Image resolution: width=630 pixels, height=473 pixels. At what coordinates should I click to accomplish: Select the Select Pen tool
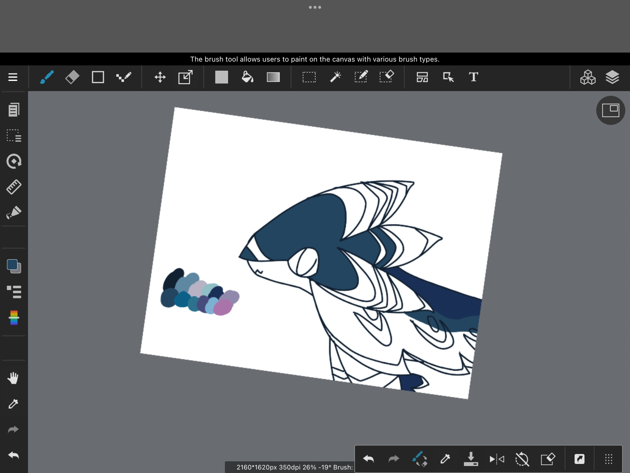[361, 77]
